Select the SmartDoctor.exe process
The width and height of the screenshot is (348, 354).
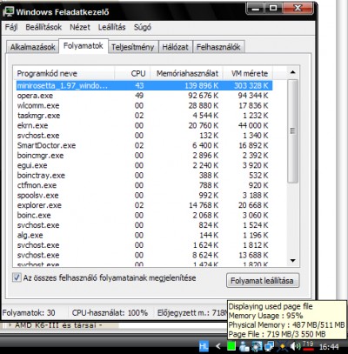[x=144, y=145]
